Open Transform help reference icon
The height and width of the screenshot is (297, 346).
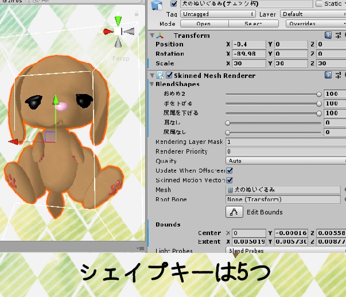[328, 36]
